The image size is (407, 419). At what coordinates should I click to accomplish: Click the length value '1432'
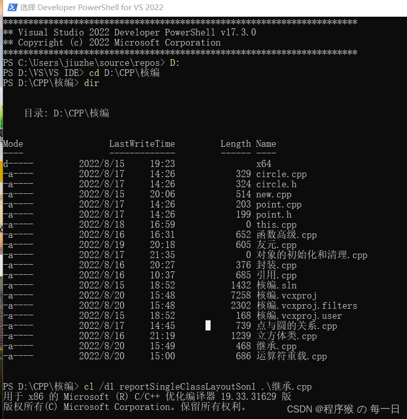pyautogui.click(x=241, y=285)
